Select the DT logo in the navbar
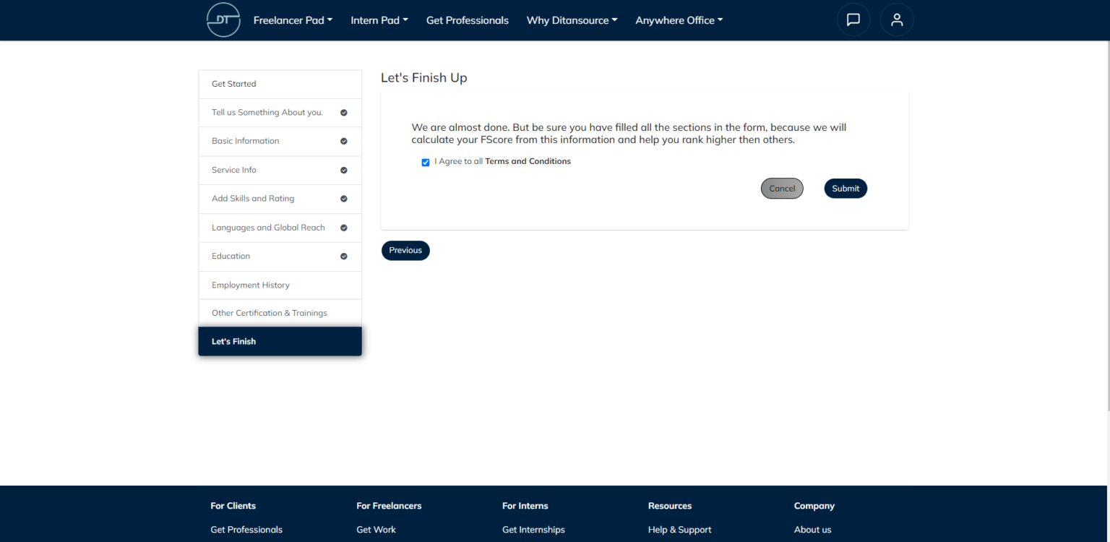The image size is (1110, 542). 223,20
